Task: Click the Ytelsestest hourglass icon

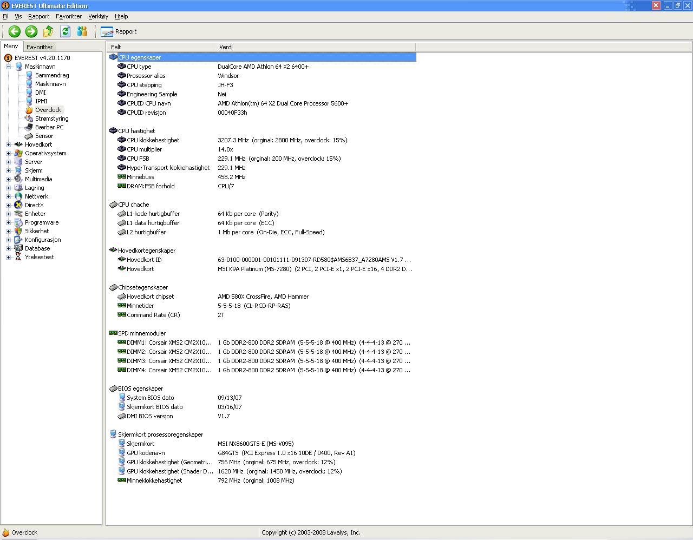Action: 18,257
